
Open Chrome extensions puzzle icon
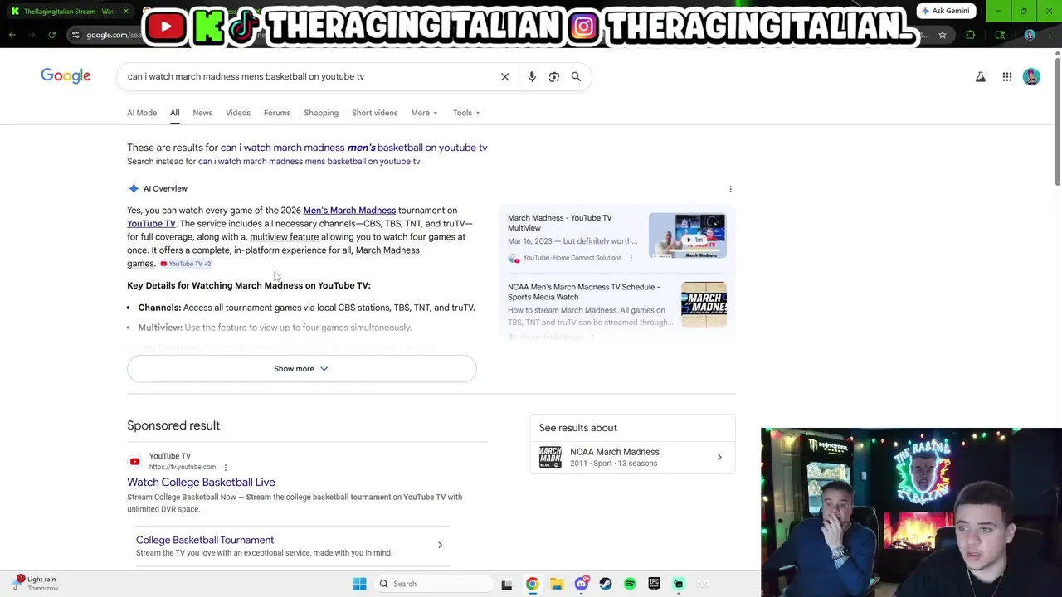point(970,35)
